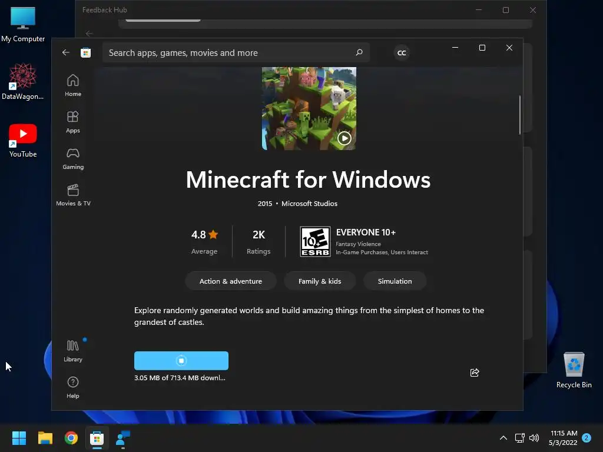Share the Minecraft store page

coord(475,373)
